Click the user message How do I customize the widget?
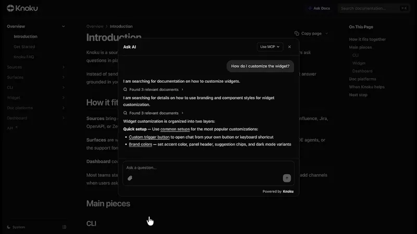 (260, 66)
